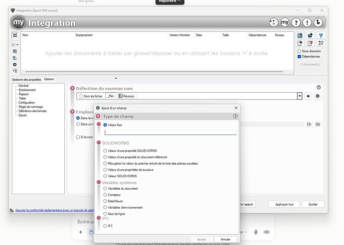Open the round 'my' button in header

285,22
